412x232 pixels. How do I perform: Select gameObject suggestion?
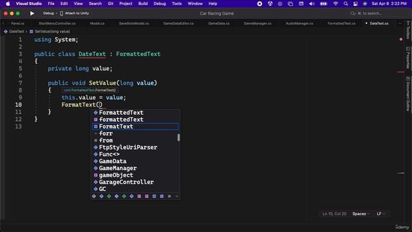[x=135, y=175]
